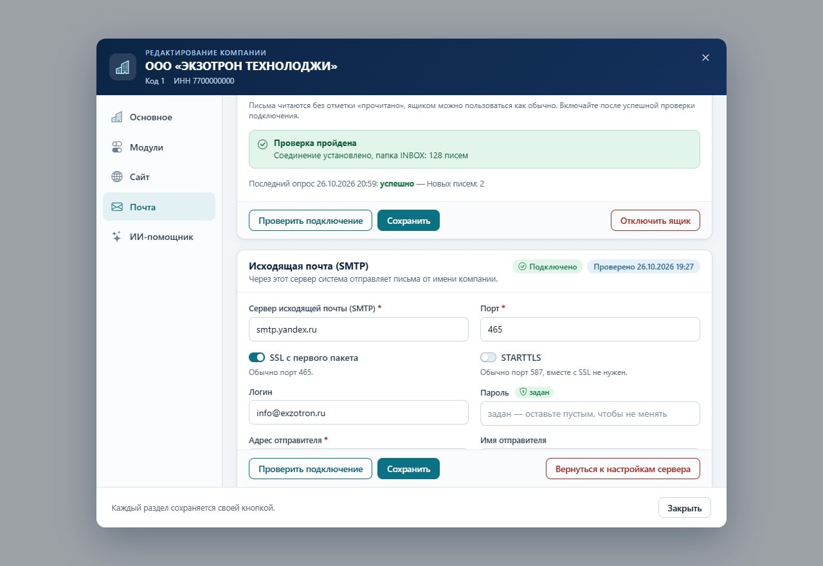This screenshot has width=823, height=566.
Task: Click the Пароль input field
Action: 590,414
